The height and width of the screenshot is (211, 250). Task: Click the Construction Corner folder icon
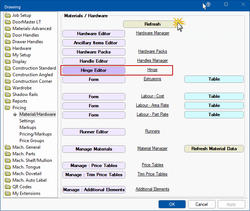pos(7,81)
